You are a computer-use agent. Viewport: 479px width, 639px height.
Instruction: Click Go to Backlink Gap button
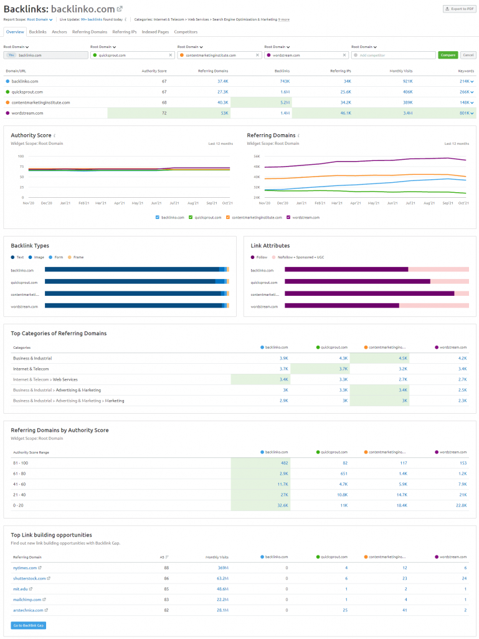click(x=29, y=625)
